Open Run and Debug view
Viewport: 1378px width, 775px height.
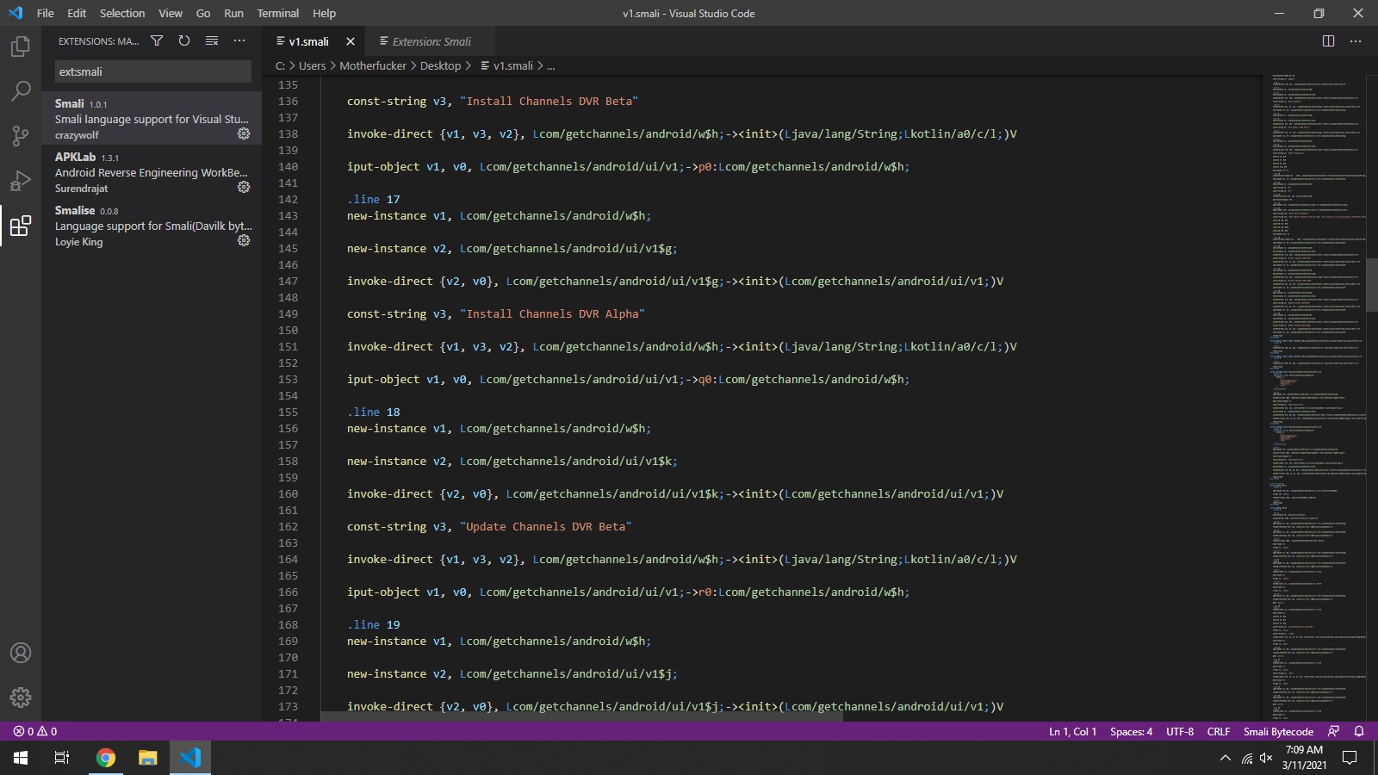click(x=21, y=181)
